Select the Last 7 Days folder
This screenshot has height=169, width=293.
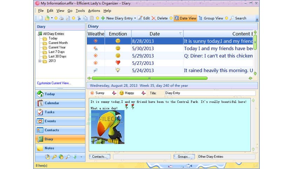56,52
